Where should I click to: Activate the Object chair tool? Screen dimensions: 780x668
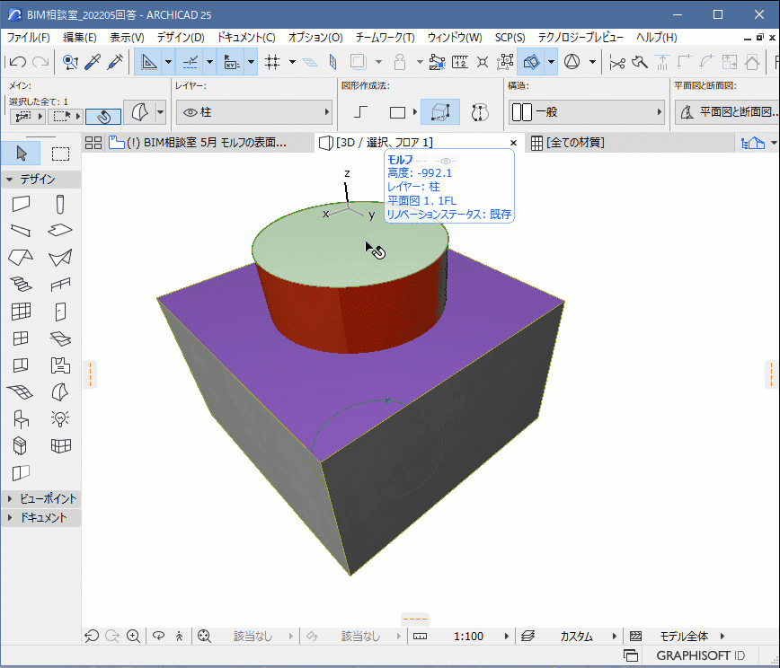pyautogui.click(x=21, y=418)
